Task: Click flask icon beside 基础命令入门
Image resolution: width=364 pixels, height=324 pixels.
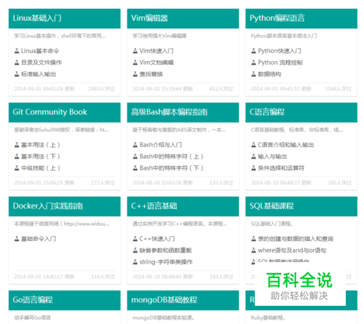Action: click(17, 239)
